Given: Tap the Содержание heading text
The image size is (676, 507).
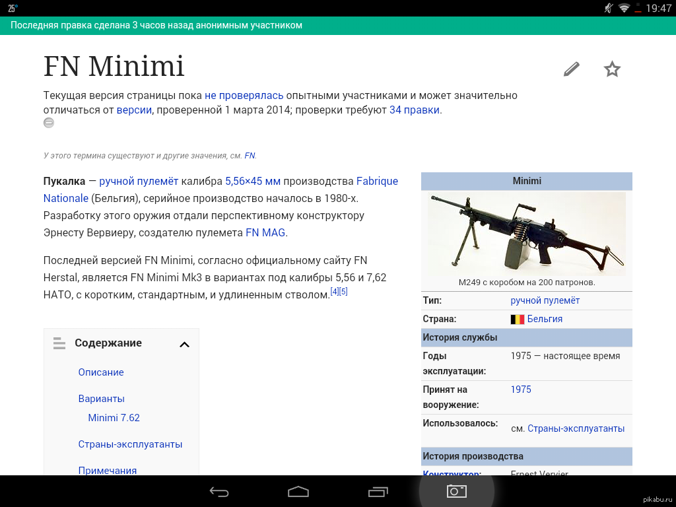Looking at the screenshot, I should coord(108,343).
